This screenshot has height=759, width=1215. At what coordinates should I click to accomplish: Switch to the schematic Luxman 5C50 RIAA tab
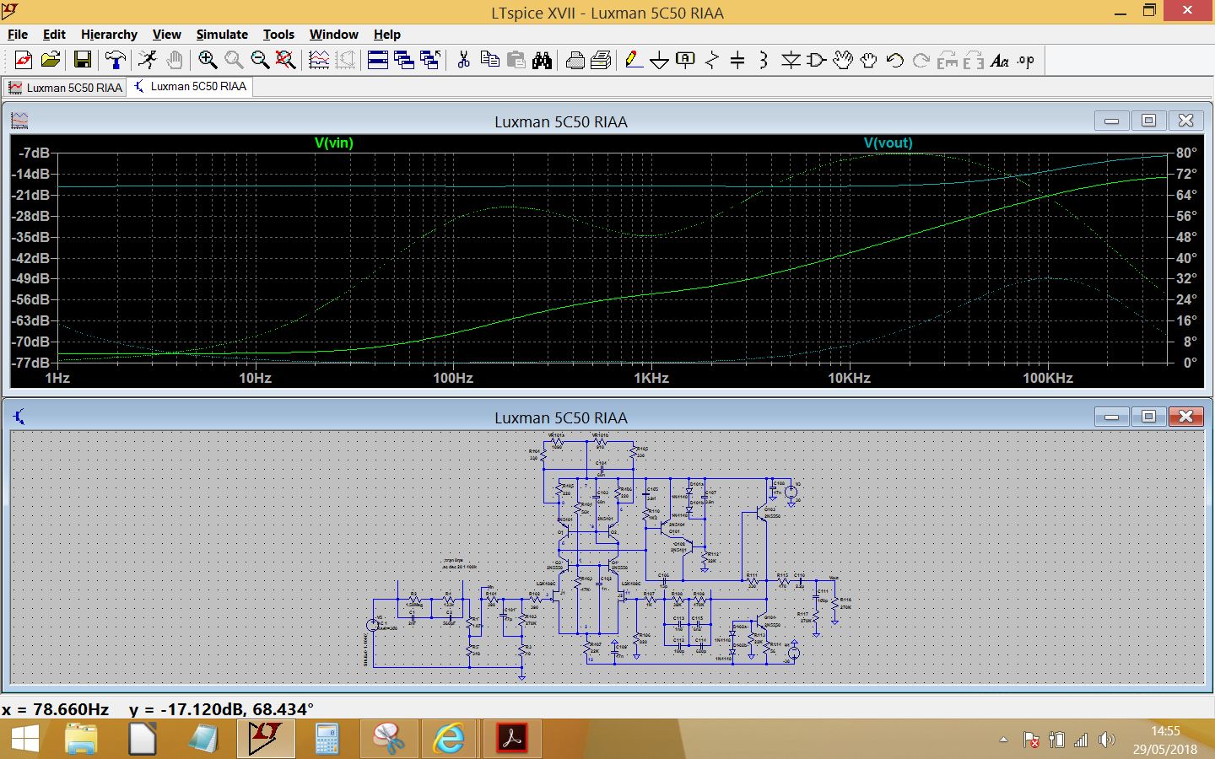(190, 86)
